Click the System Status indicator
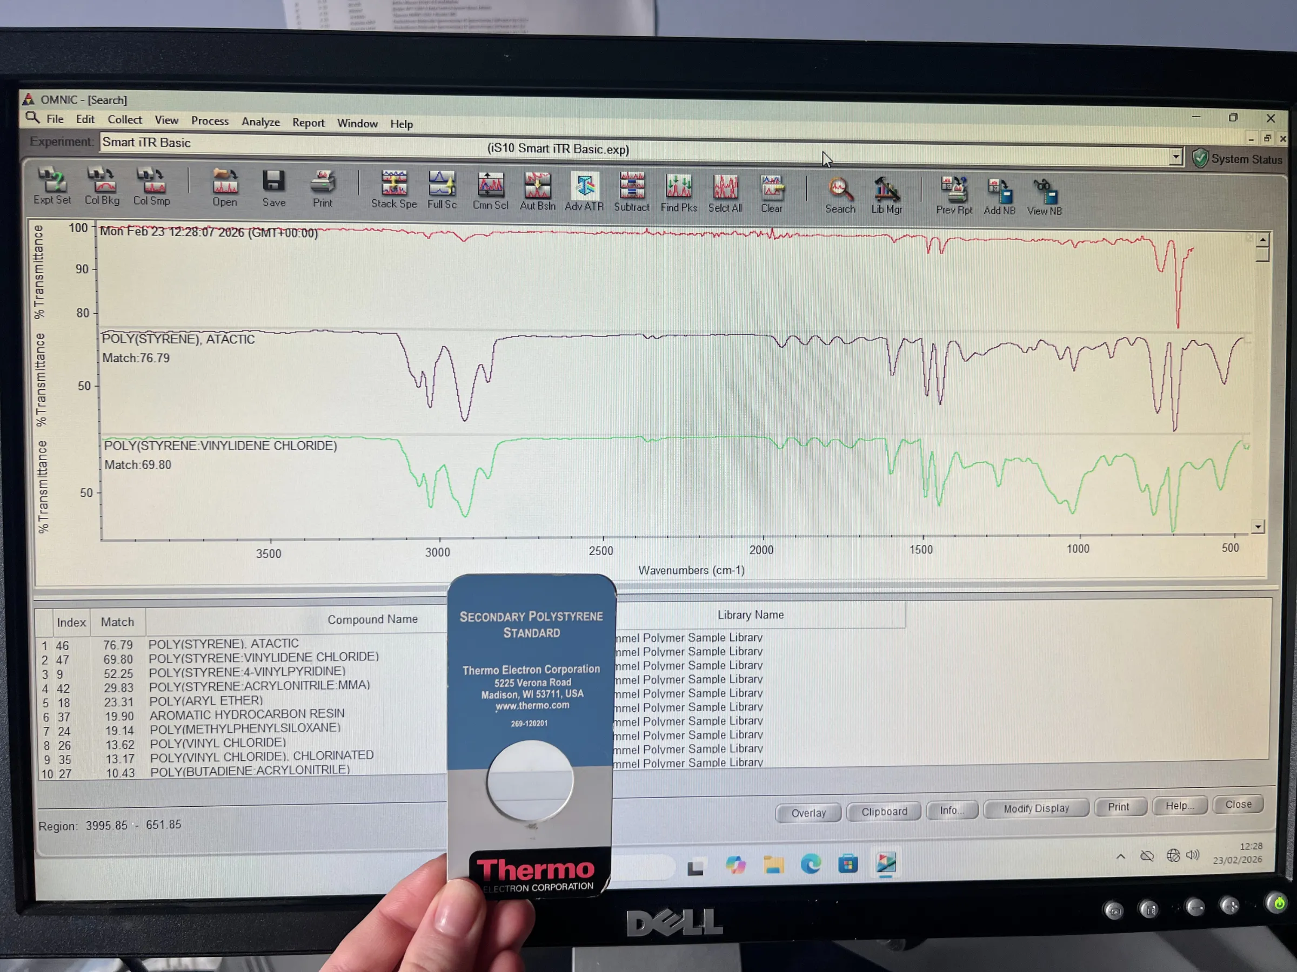1297x972 pixels. (x=1238, y=159)
